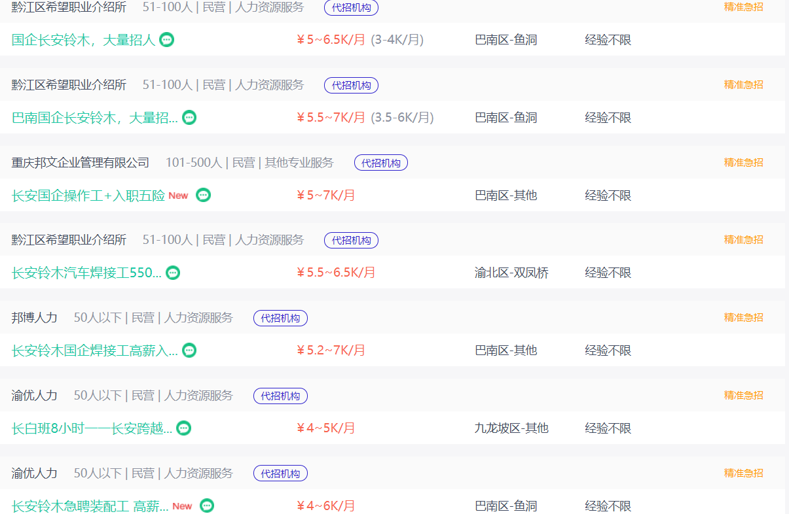
Task: Click 精准急招 label in 邦博人力 row
Action: tap(743, 317)
